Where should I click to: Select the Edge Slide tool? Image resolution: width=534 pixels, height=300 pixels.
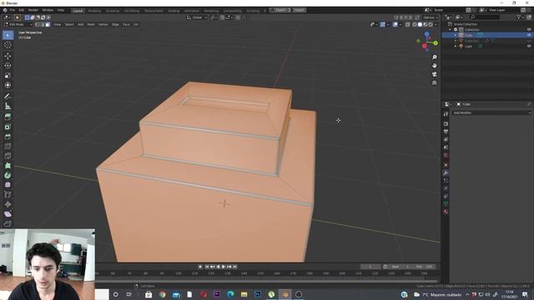[8, 195]
